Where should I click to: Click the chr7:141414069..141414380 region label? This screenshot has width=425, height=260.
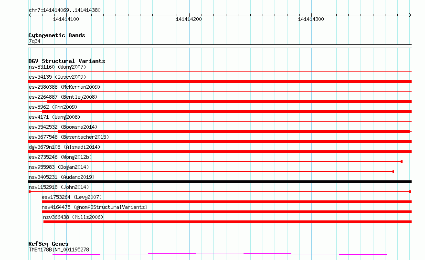pos(64,10)
